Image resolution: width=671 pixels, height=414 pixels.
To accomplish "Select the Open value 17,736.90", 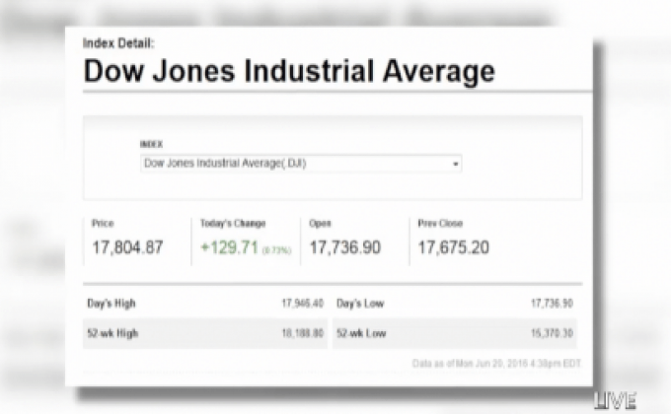I will [x=344, y=247].
